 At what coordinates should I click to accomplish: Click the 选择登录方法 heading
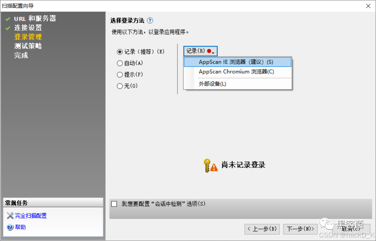coord(127,21)
